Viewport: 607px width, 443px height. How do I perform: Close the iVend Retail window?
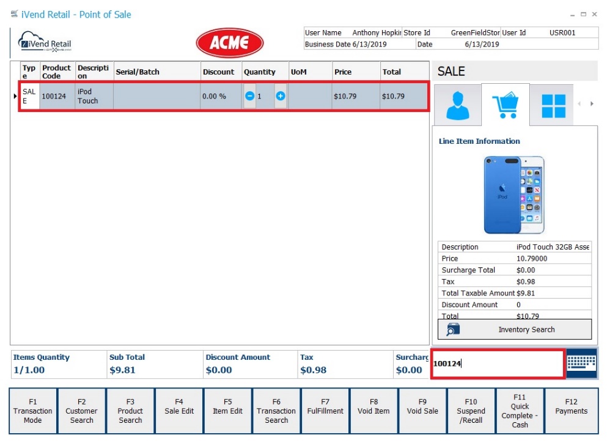[x=594, y=14]
